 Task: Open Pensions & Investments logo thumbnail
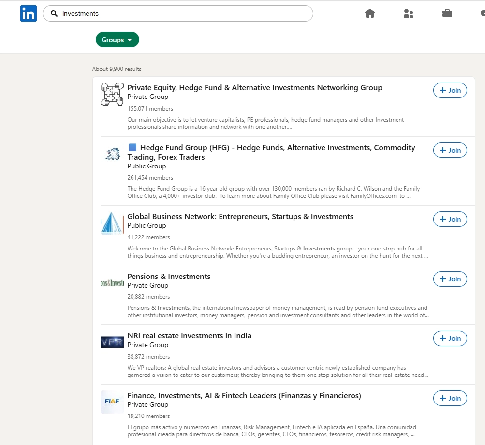112,283
